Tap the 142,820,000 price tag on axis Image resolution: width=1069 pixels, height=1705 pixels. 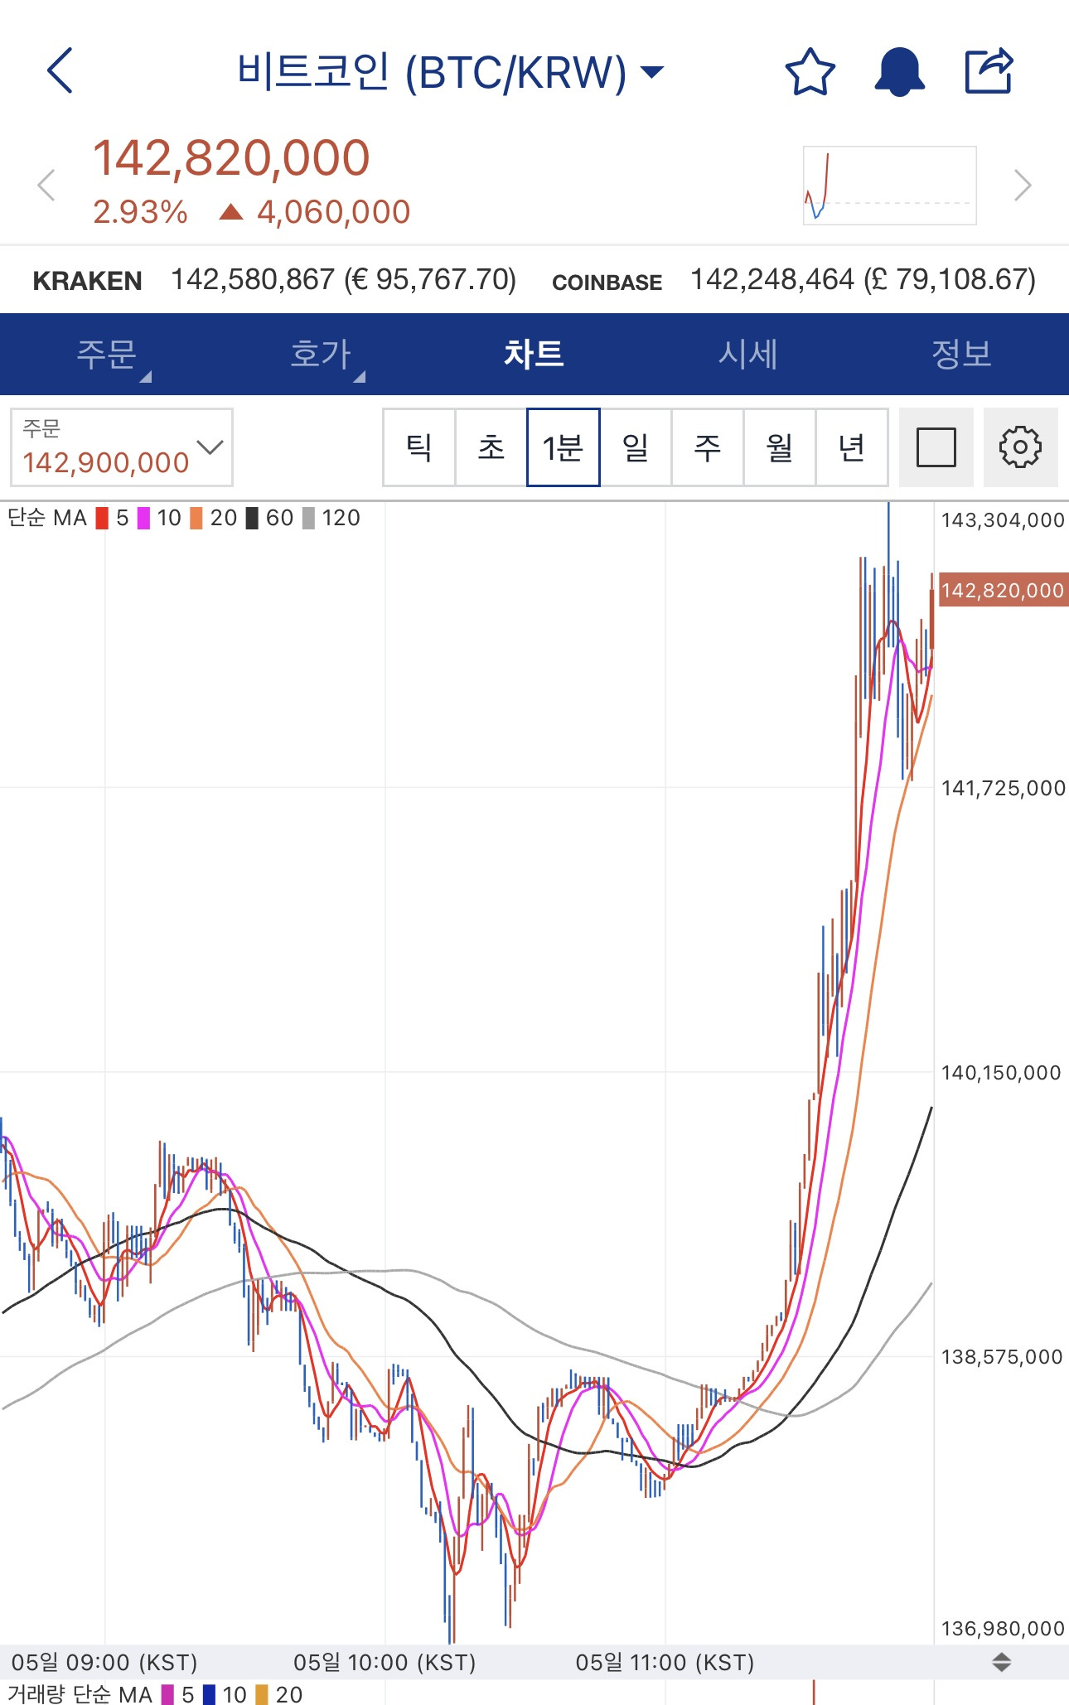(1003, 590)
